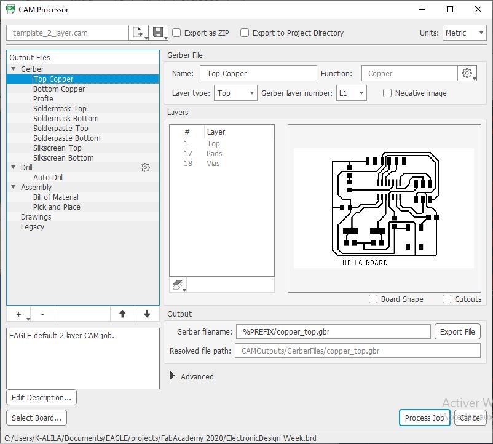Click the Resolved file path field

[x=358, y=351]
